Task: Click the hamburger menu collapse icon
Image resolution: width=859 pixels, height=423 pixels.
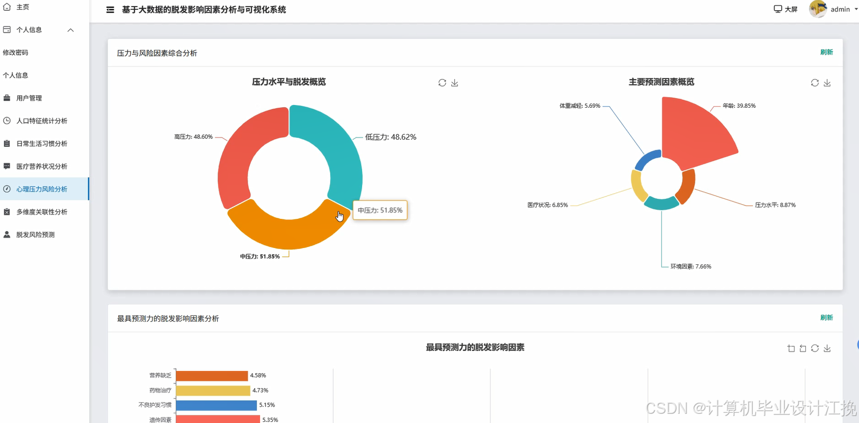Action: (110, 10)
